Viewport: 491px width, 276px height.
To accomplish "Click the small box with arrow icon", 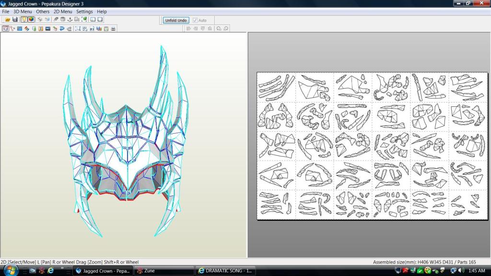I will [55, 29].
